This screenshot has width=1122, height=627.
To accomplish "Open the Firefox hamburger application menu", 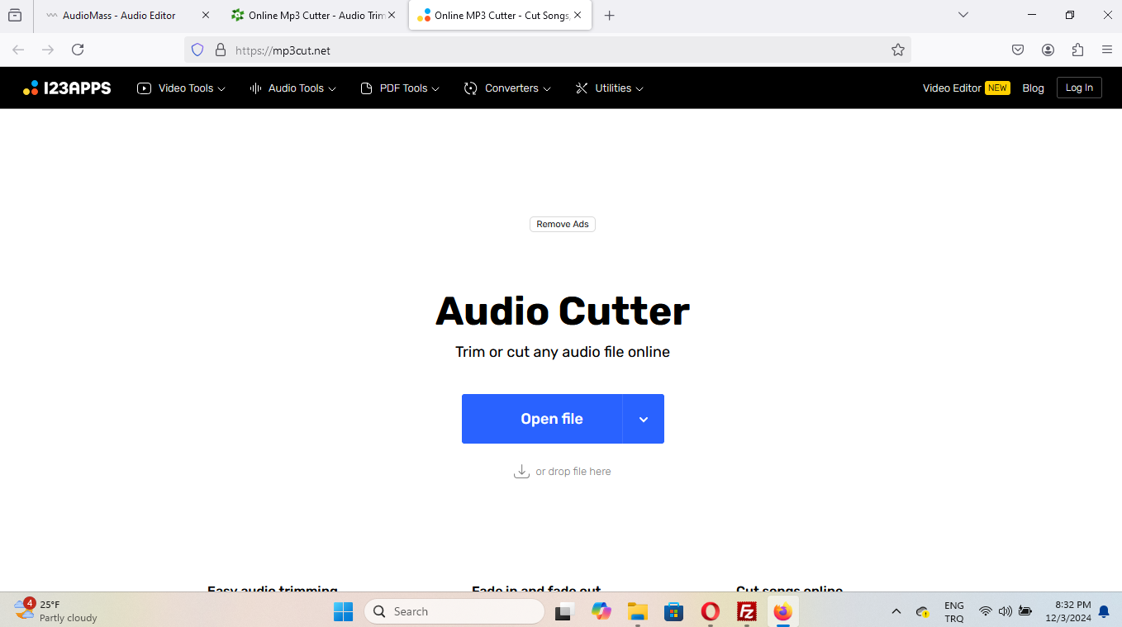I will (1107, 50).
